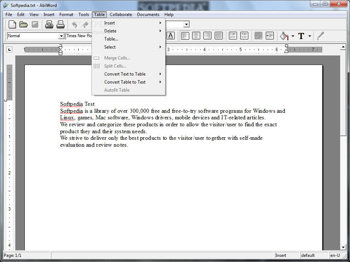
Task: Click the Print icon
Action: click(x=61, y=24)
